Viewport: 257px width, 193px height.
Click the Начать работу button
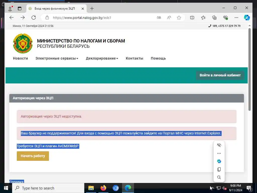(33, 156)
